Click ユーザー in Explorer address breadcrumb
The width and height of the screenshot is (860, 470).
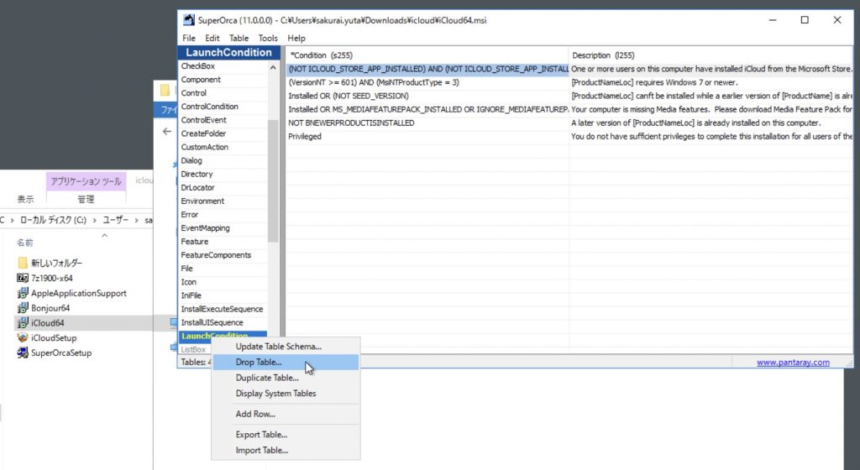[x=115, y=220]
